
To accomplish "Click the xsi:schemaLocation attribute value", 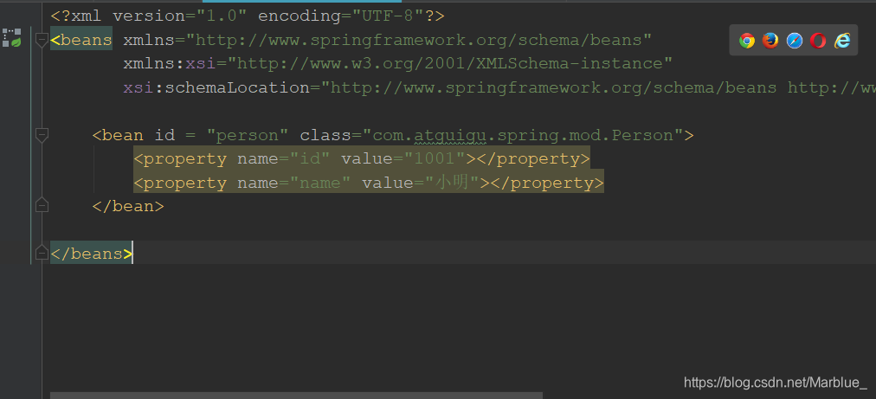I will click(598, 87).
